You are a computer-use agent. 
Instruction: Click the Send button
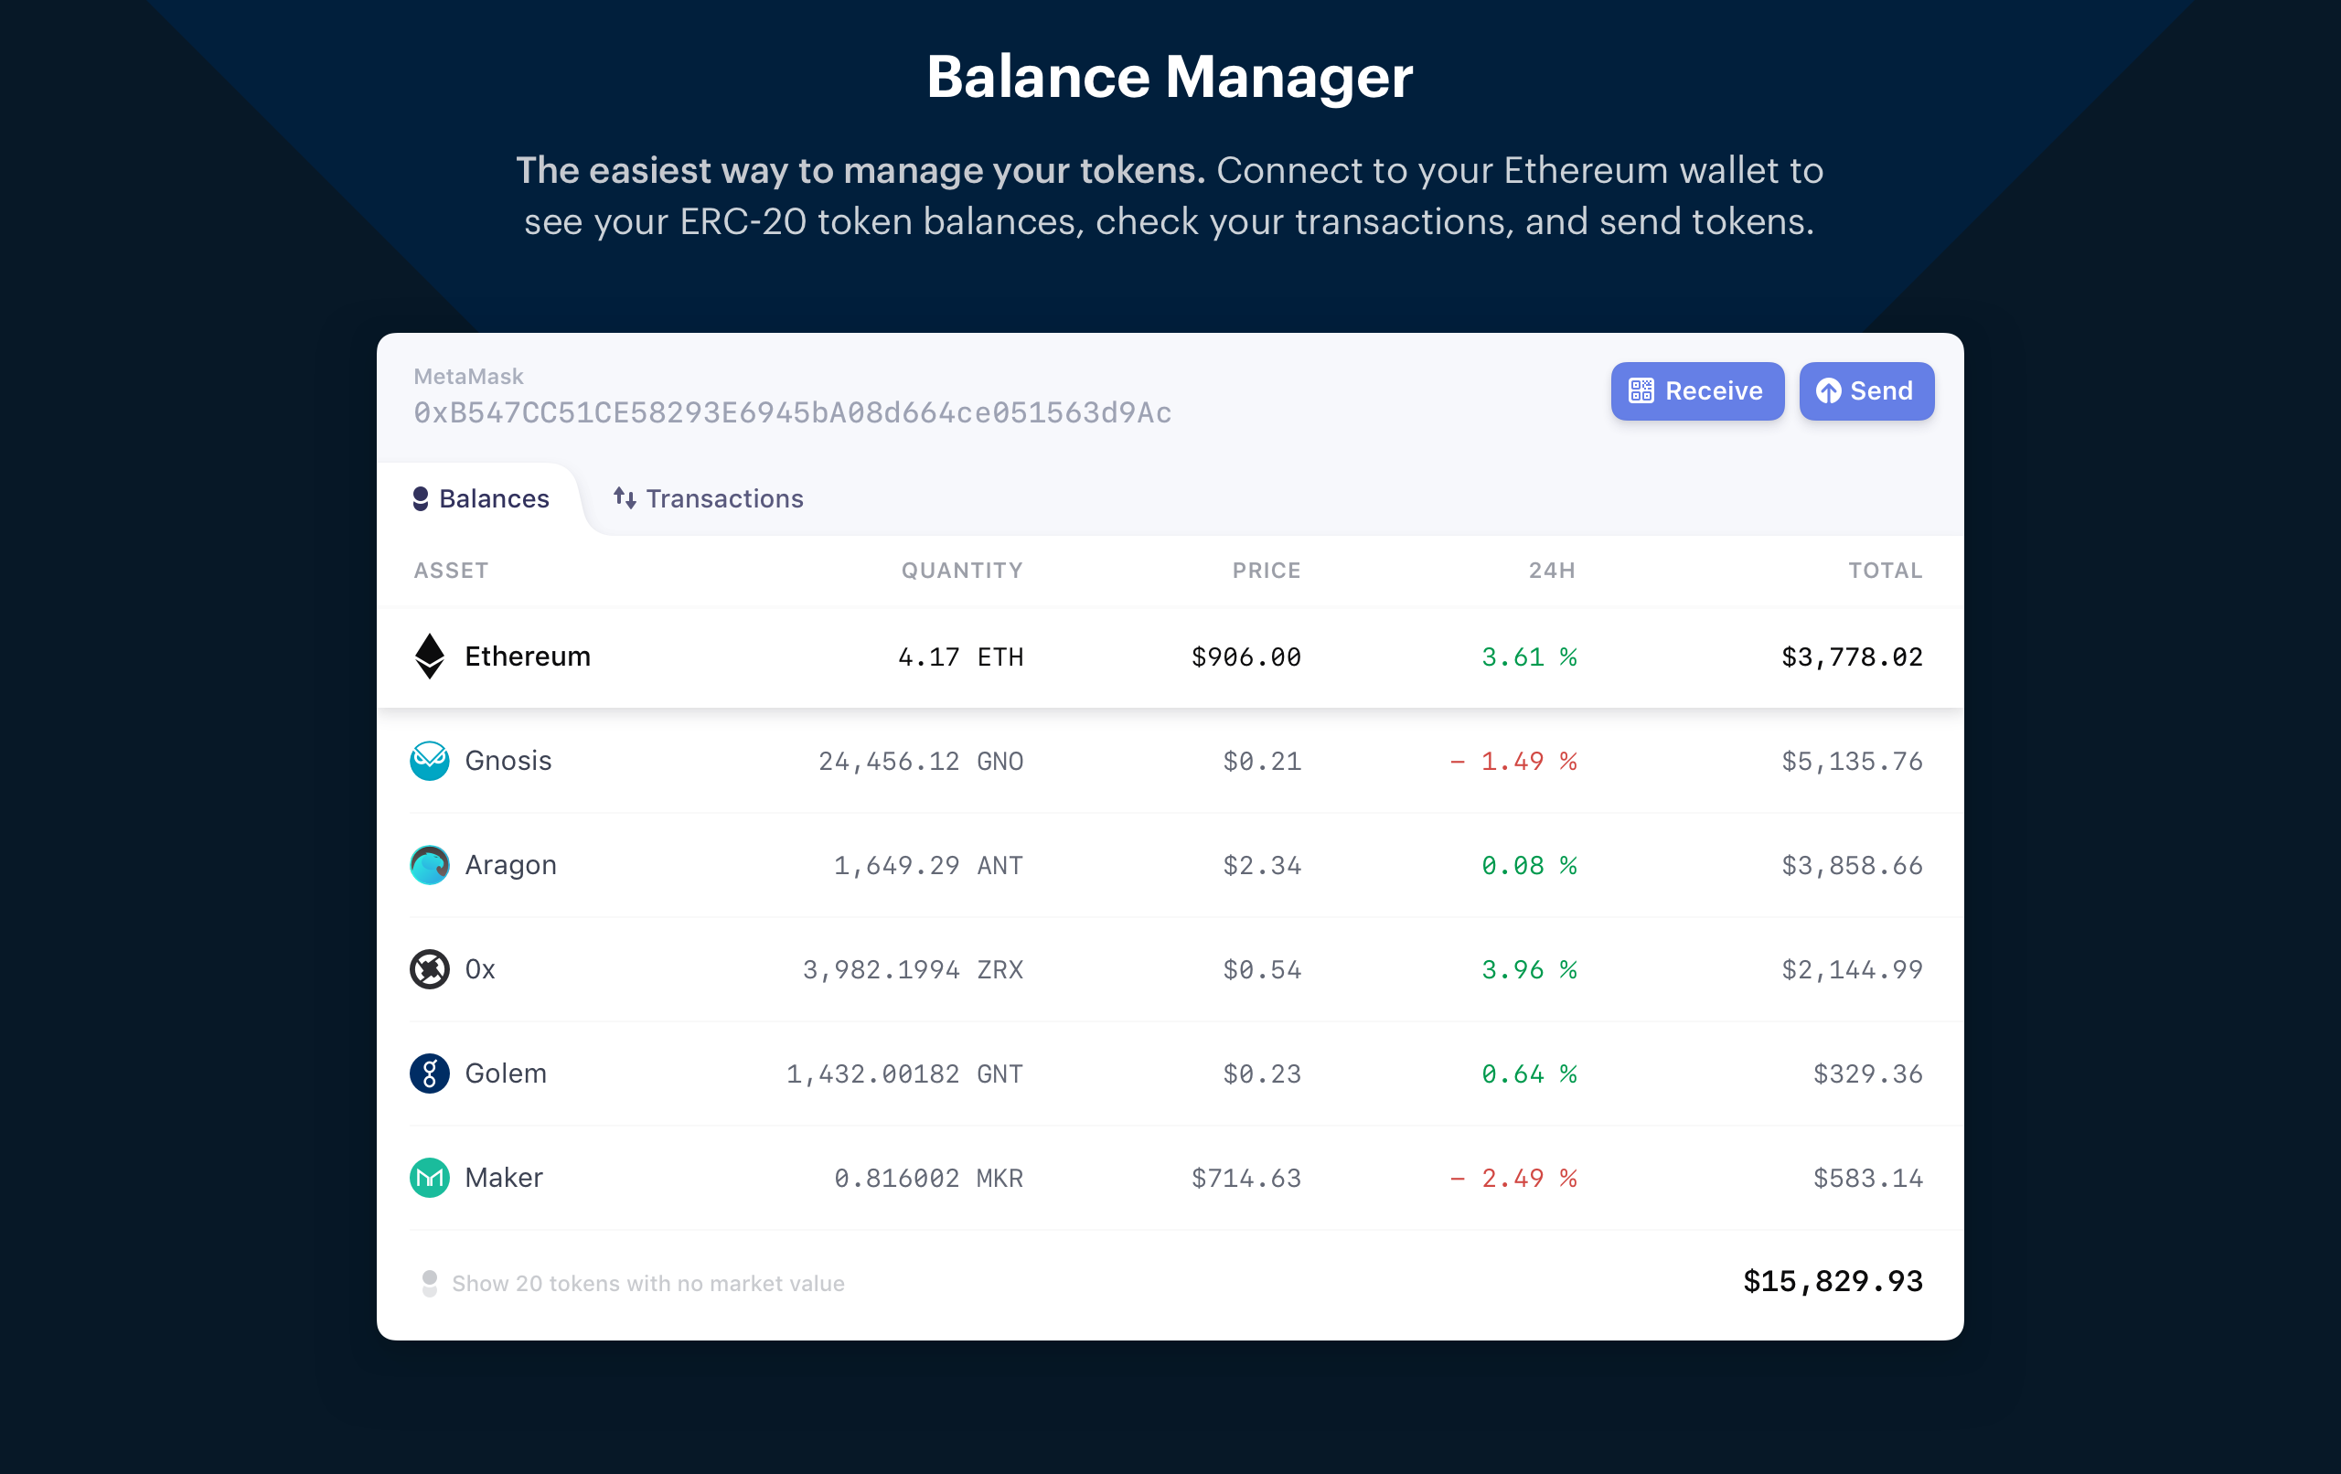tap(1865, 390)
